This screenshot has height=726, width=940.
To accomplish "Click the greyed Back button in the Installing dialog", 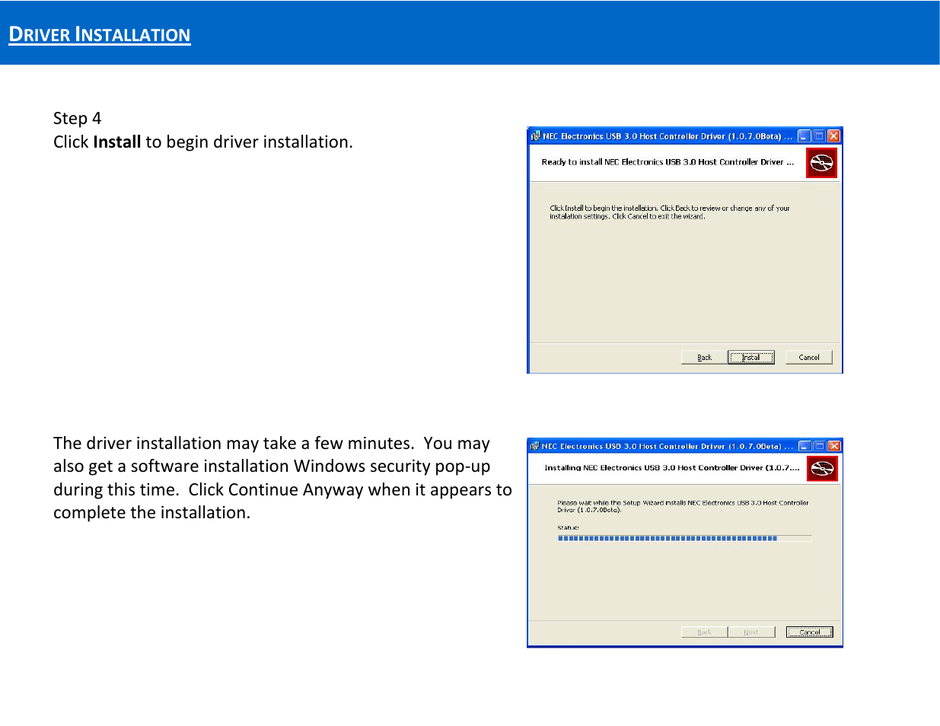I will 704,632.
